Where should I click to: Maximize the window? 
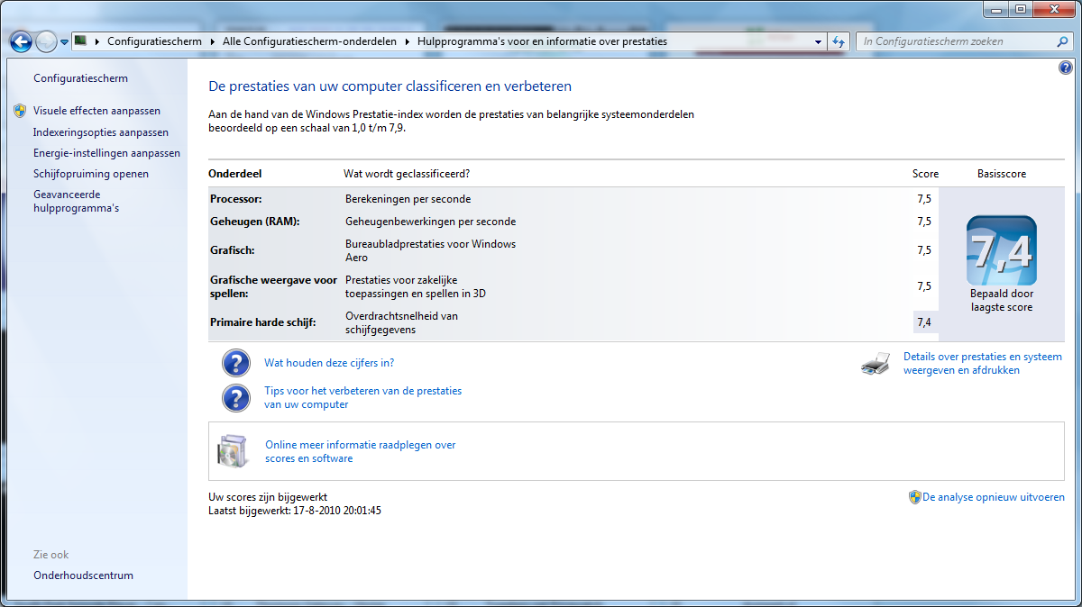pos(1021,9)
